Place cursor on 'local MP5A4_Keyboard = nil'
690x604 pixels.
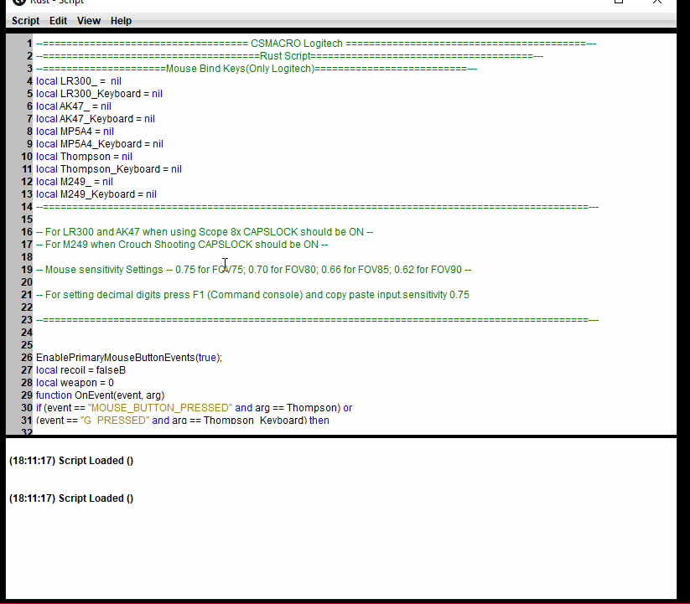point(100,144)
